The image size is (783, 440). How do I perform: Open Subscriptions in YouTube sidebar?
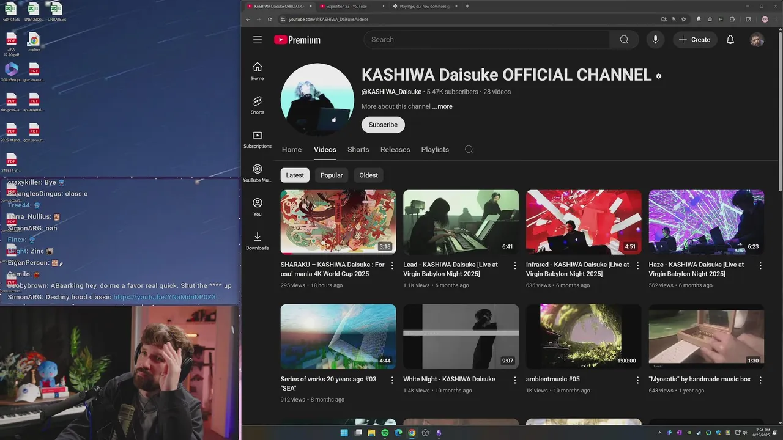pos(258,139)
